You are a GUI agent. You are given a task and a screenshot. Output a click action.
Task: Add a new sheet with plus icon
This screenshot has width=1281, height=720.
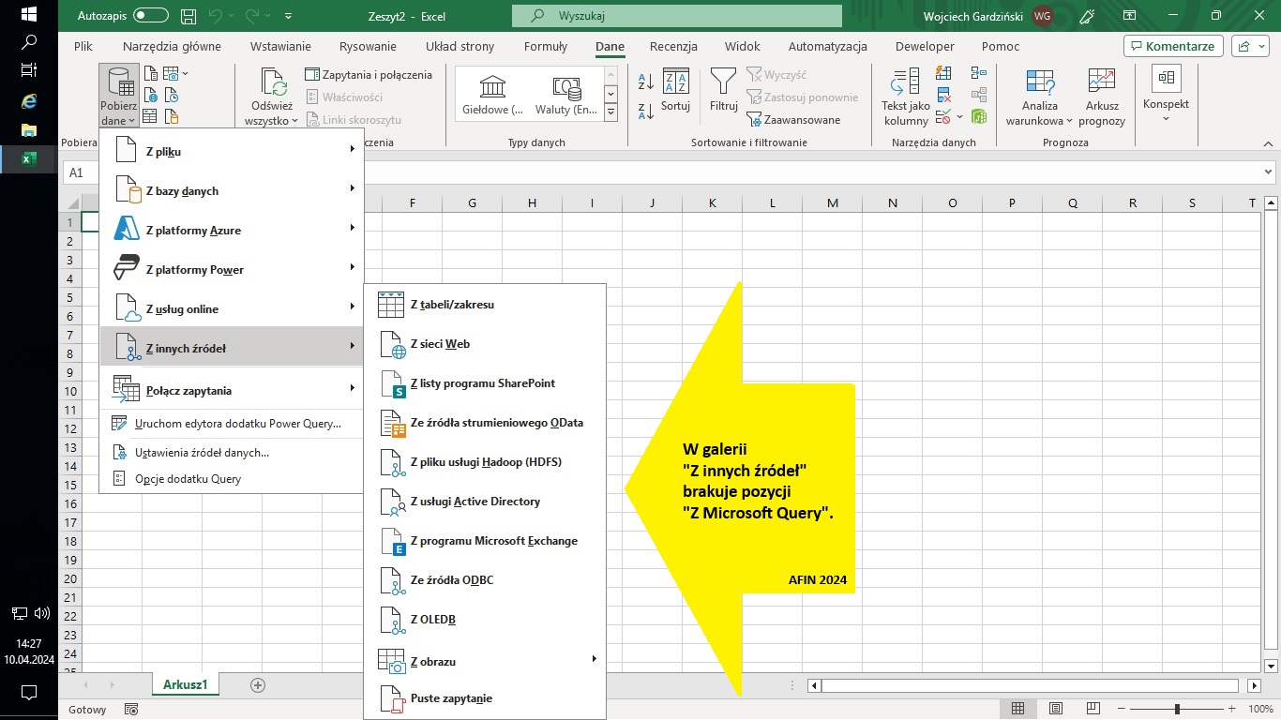pyautogui.click(x=258, y=685)
